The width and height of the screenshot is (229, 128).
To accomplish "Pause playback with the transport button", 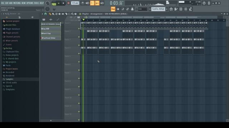I will click(59, 3).
